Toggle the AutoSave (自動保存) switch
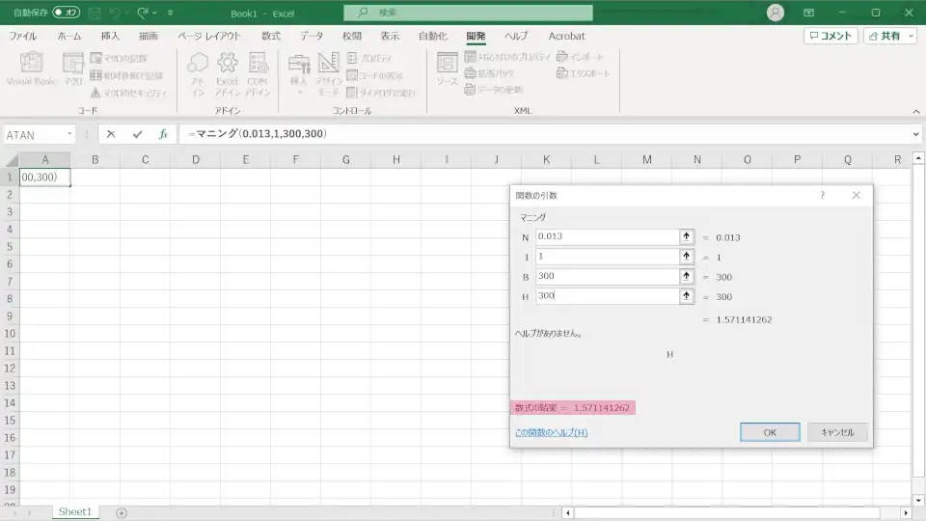Screen dimensions: 926x521 [66, 13]
